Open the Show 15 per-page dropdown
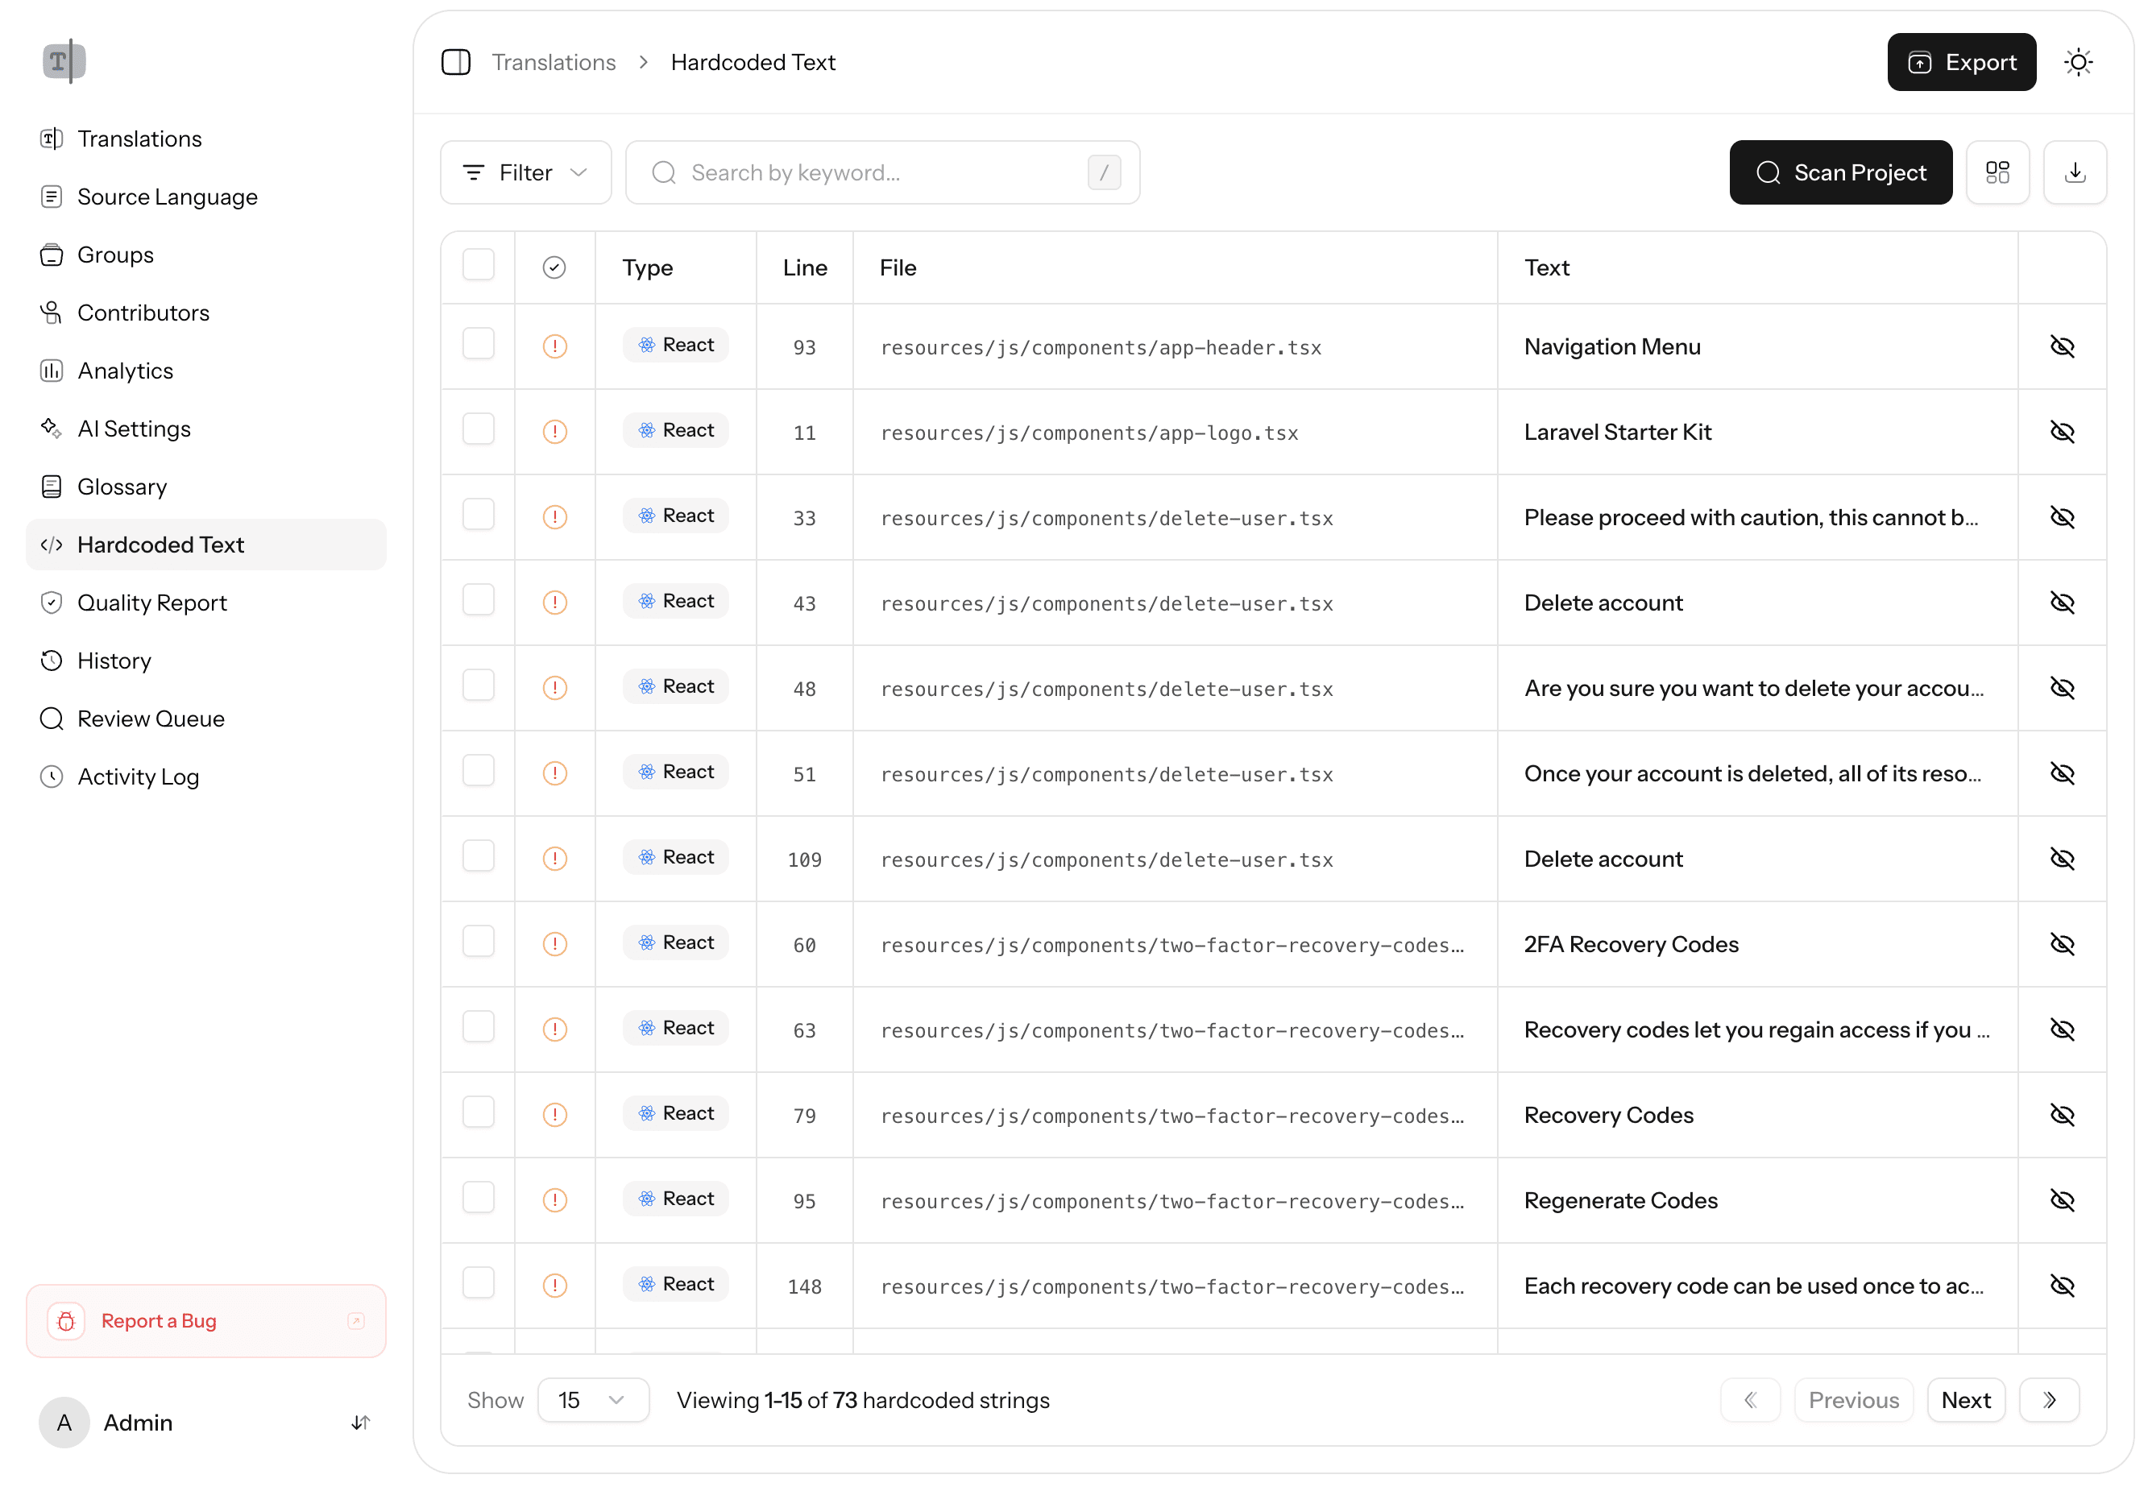The height and width of the screenshot is (1487, 2148). point(593,1399)
